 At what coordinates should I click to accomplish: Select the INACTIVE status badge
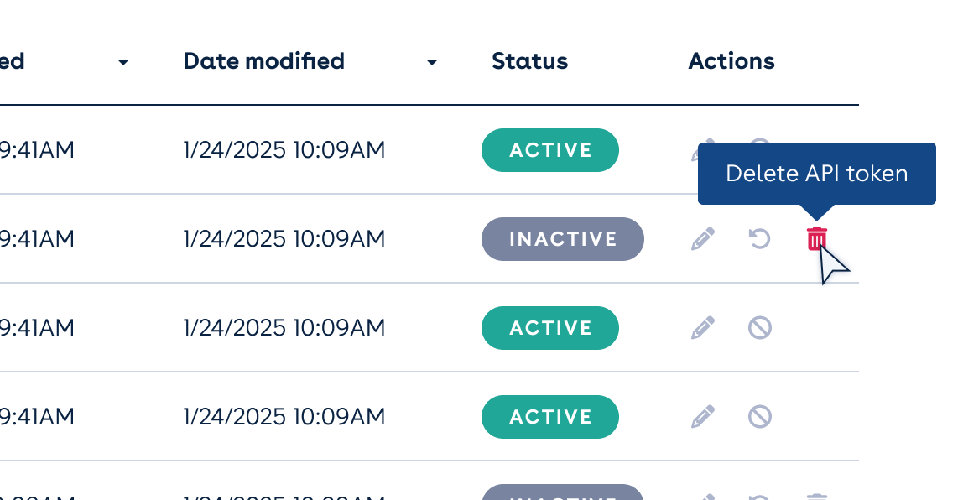(x=562, y=239)
